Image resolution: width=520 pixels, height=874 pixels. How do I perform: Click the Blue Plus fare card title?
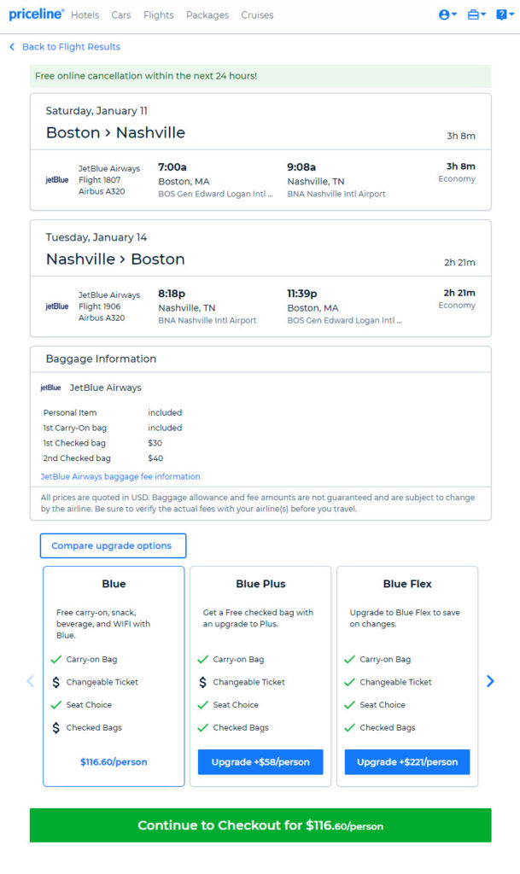pyautogui.click(x=260, y=584)
